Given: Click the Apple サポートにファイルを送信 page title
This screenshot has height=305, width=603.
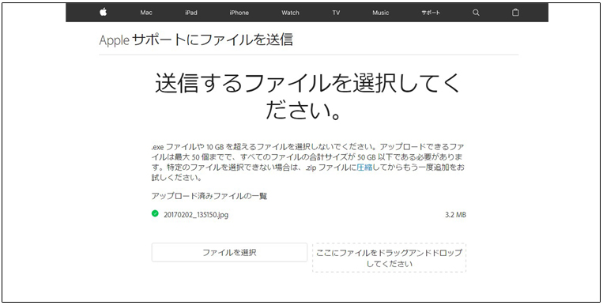Looking at the screenshot, I should point(196,40).
